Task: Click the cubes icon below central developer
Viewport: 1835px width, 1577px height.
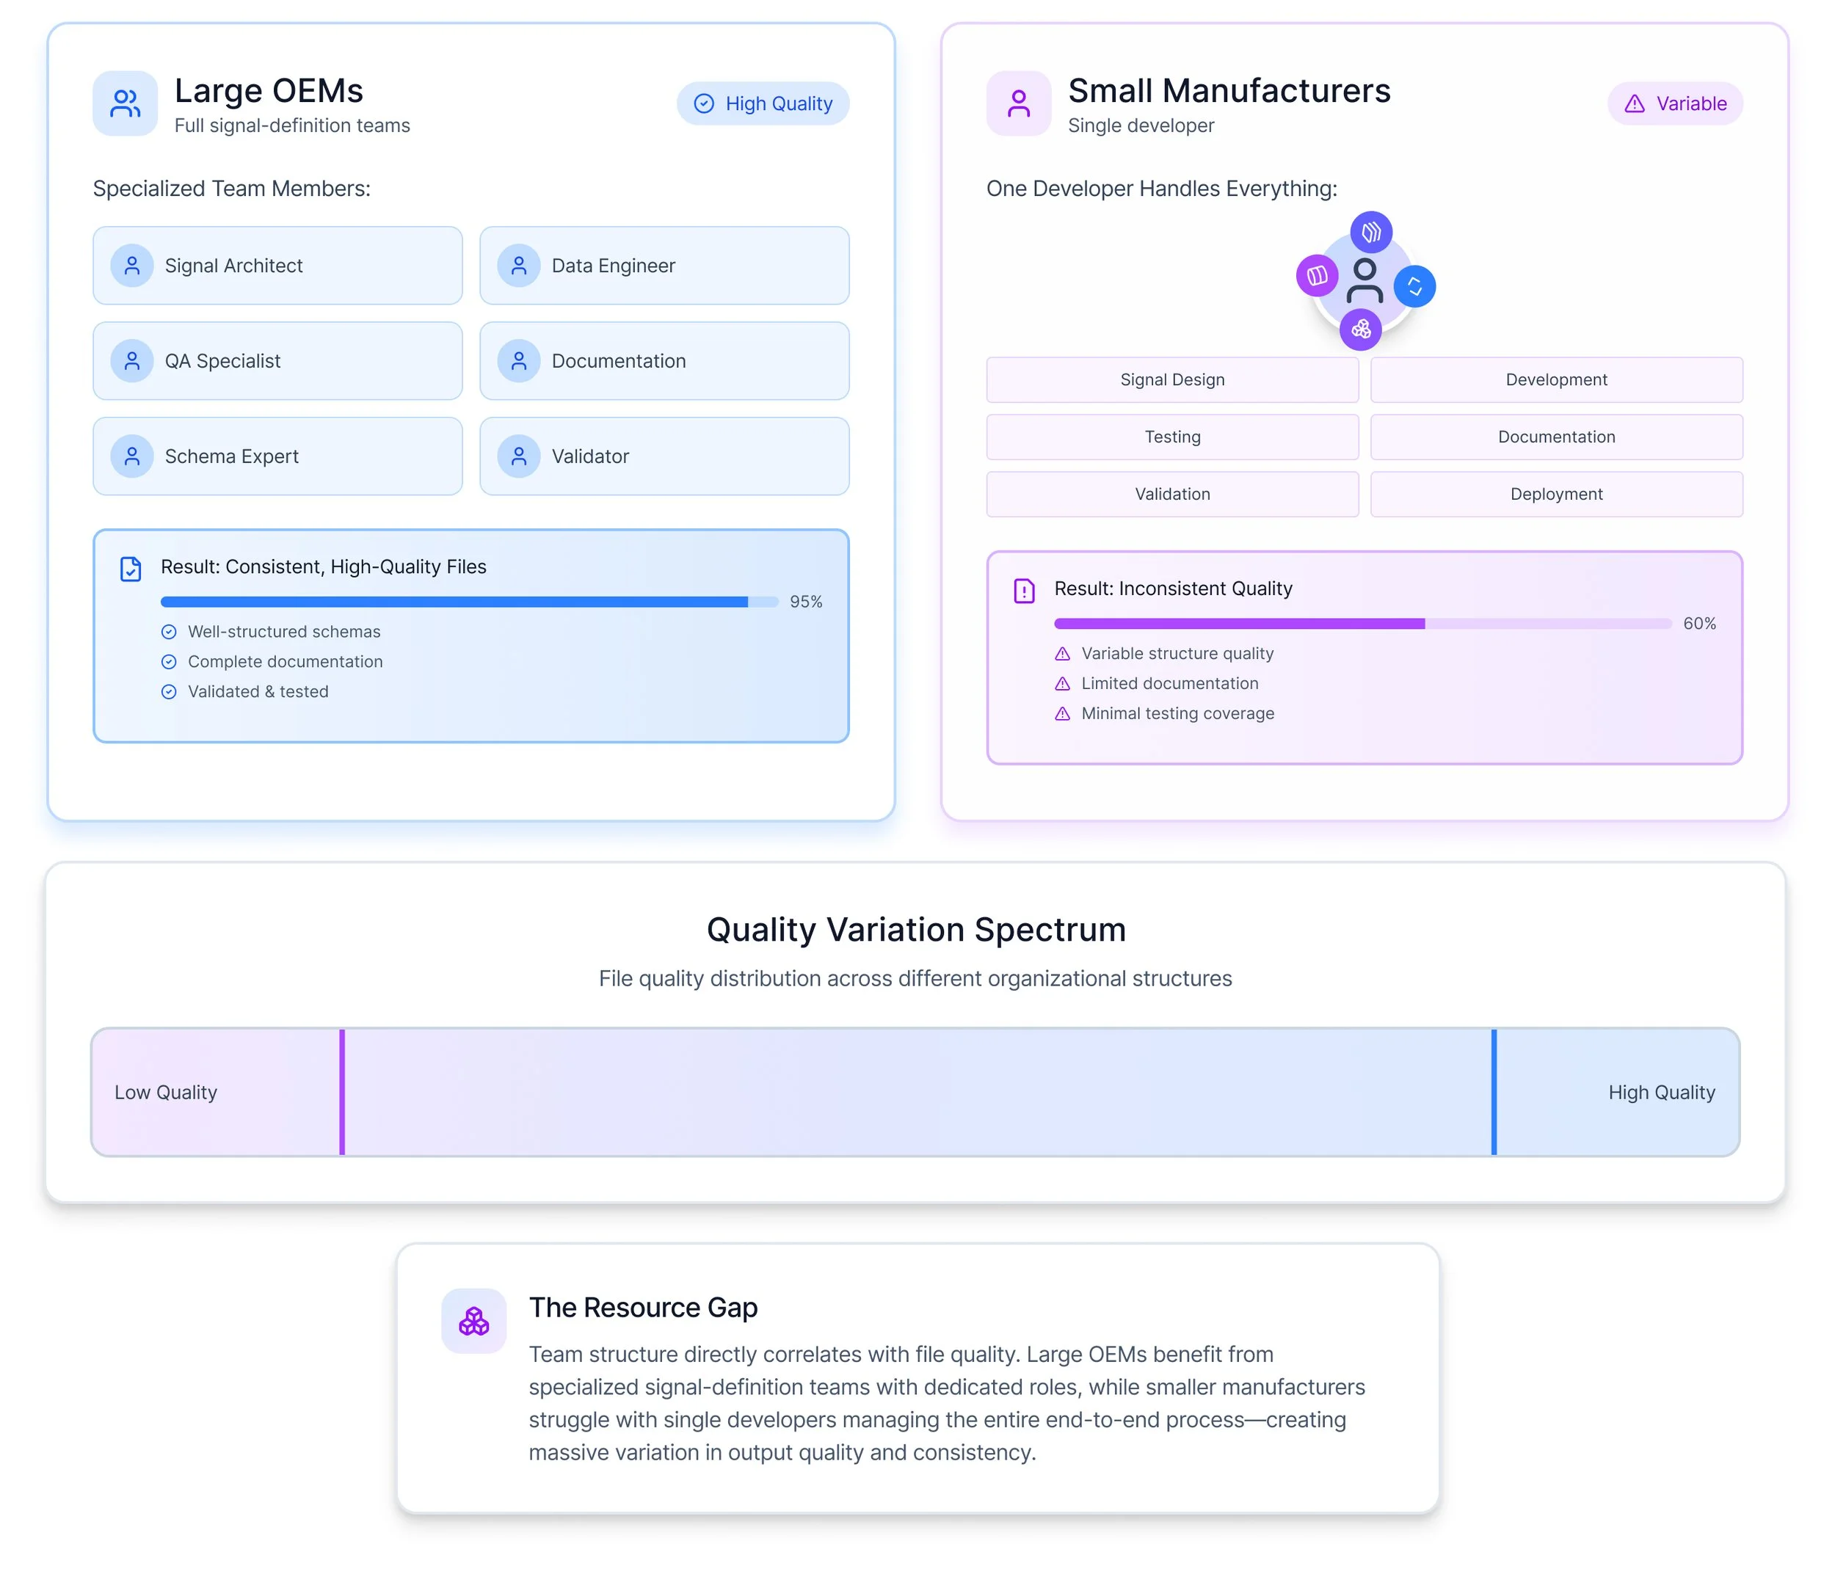Action: (1360, 329)
